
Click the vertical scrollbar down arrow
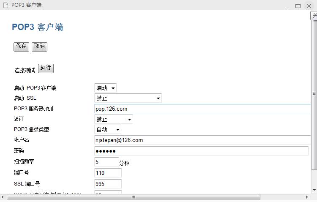[x=314, y=190]
